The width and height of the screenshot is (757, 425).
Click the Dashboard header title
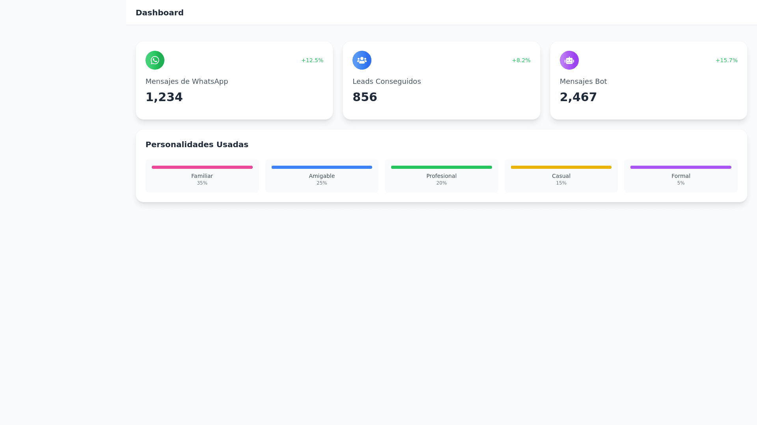coord(159,13)
